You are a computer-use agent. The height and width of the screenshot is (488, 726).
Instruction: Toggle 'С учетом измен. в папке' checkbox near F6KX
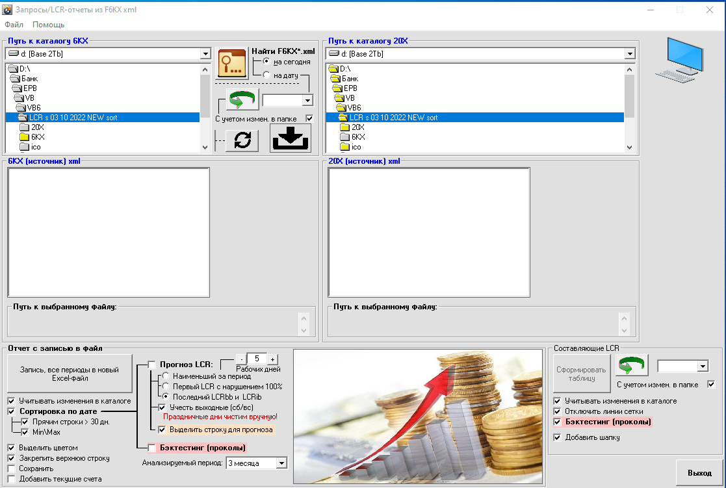tap(309, 119)
